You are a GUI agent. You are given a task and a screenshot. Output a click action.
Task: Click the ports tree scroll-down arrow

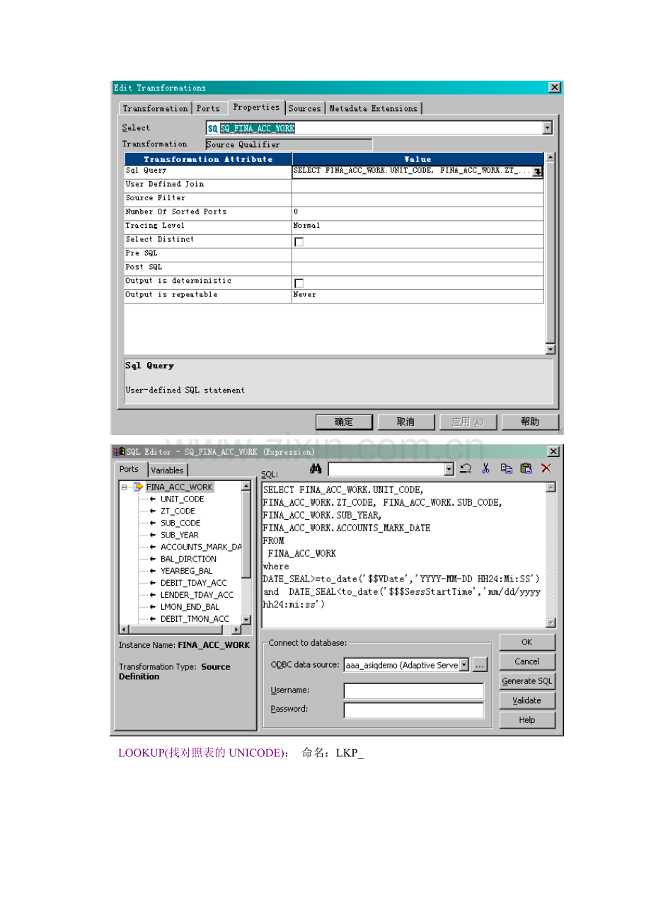246,619
